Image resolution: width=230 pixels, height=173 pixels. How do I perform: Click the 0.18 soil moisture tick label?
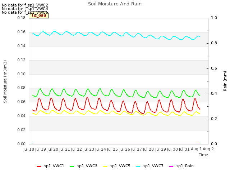tap(22, 18)
